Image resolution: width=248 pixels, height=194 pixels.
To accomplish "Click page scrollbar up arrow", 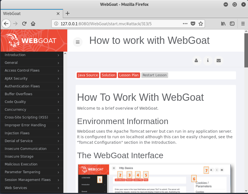I will pos(246,31).
